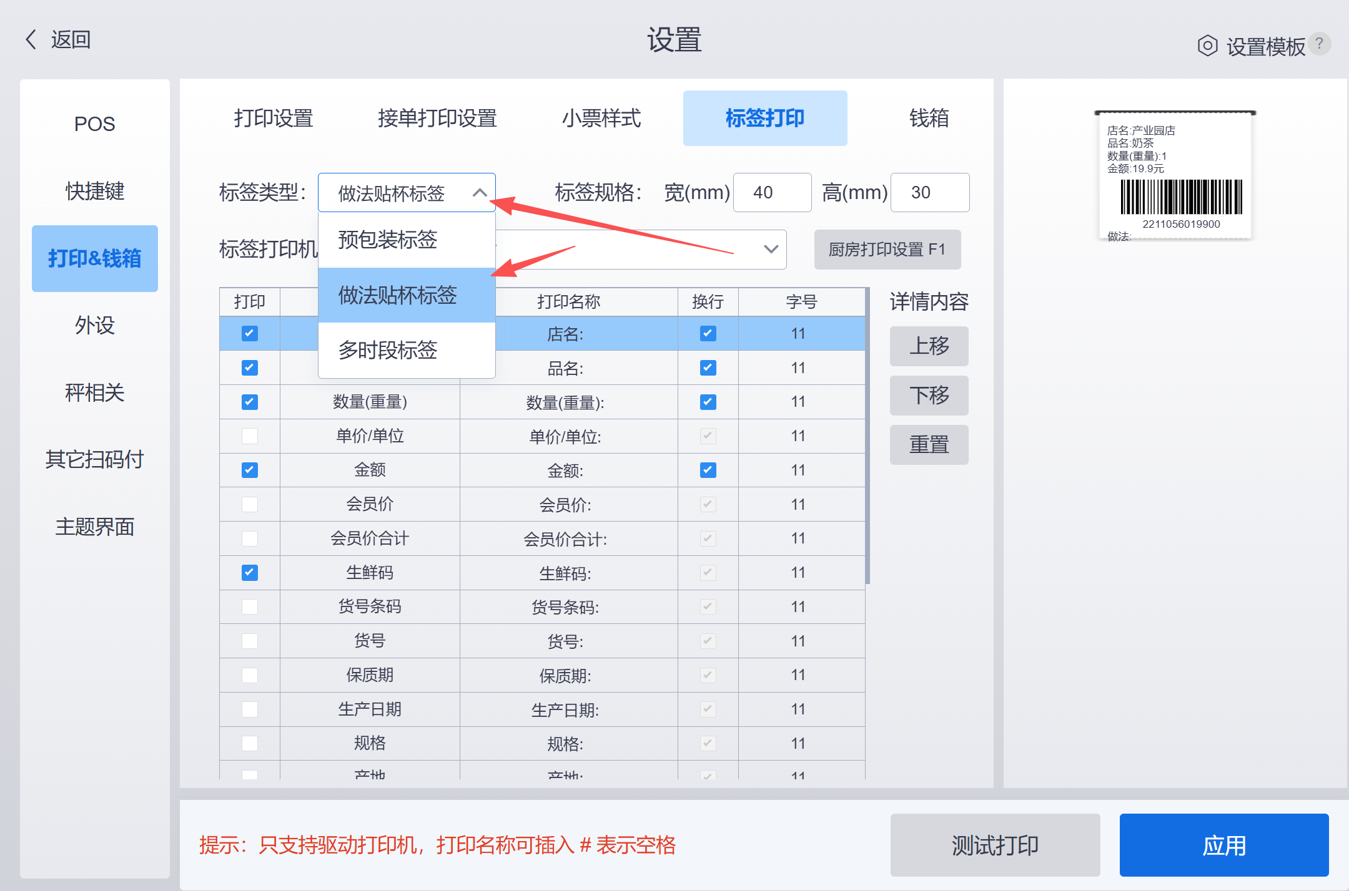
Task: Enable print checkbox for 单价/单位 row
Action: tap(250, 436)
